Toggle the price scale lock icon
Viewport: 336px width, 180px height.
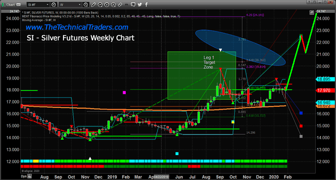pyautogui.click(x=312, y=13)
